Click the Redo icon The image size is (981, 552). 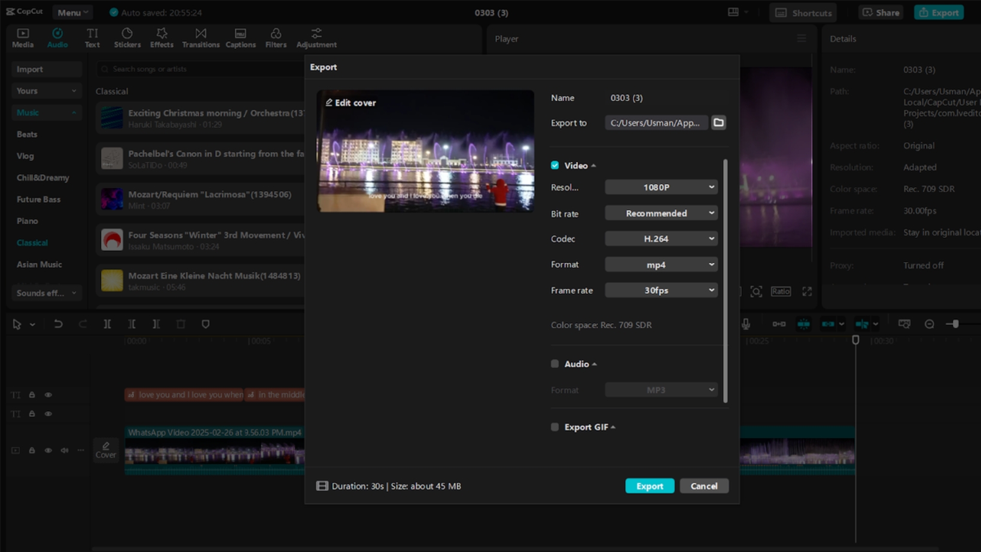point(83,324)
